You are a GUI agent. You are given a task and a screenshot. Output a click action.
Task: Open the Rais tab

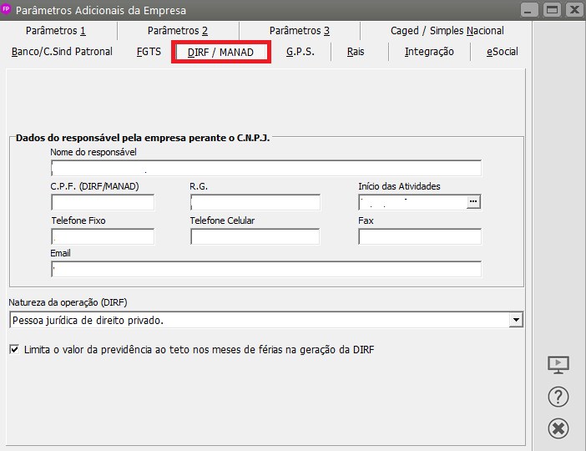click(356, 52)
